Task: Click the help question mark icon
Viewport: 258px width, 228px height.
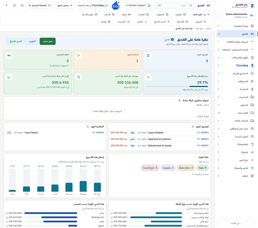Action: pyautogui.click(x=6, y=5)
